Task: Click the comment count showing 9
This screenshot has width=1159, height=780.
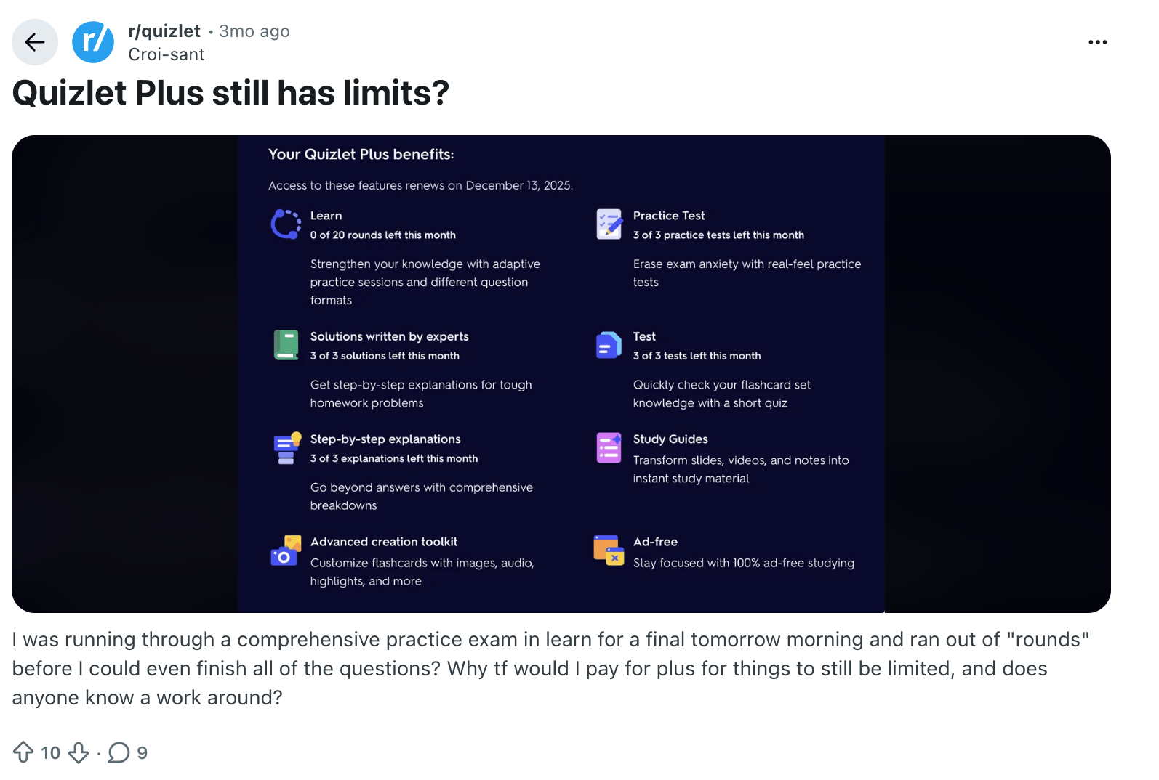Action: 143,752
